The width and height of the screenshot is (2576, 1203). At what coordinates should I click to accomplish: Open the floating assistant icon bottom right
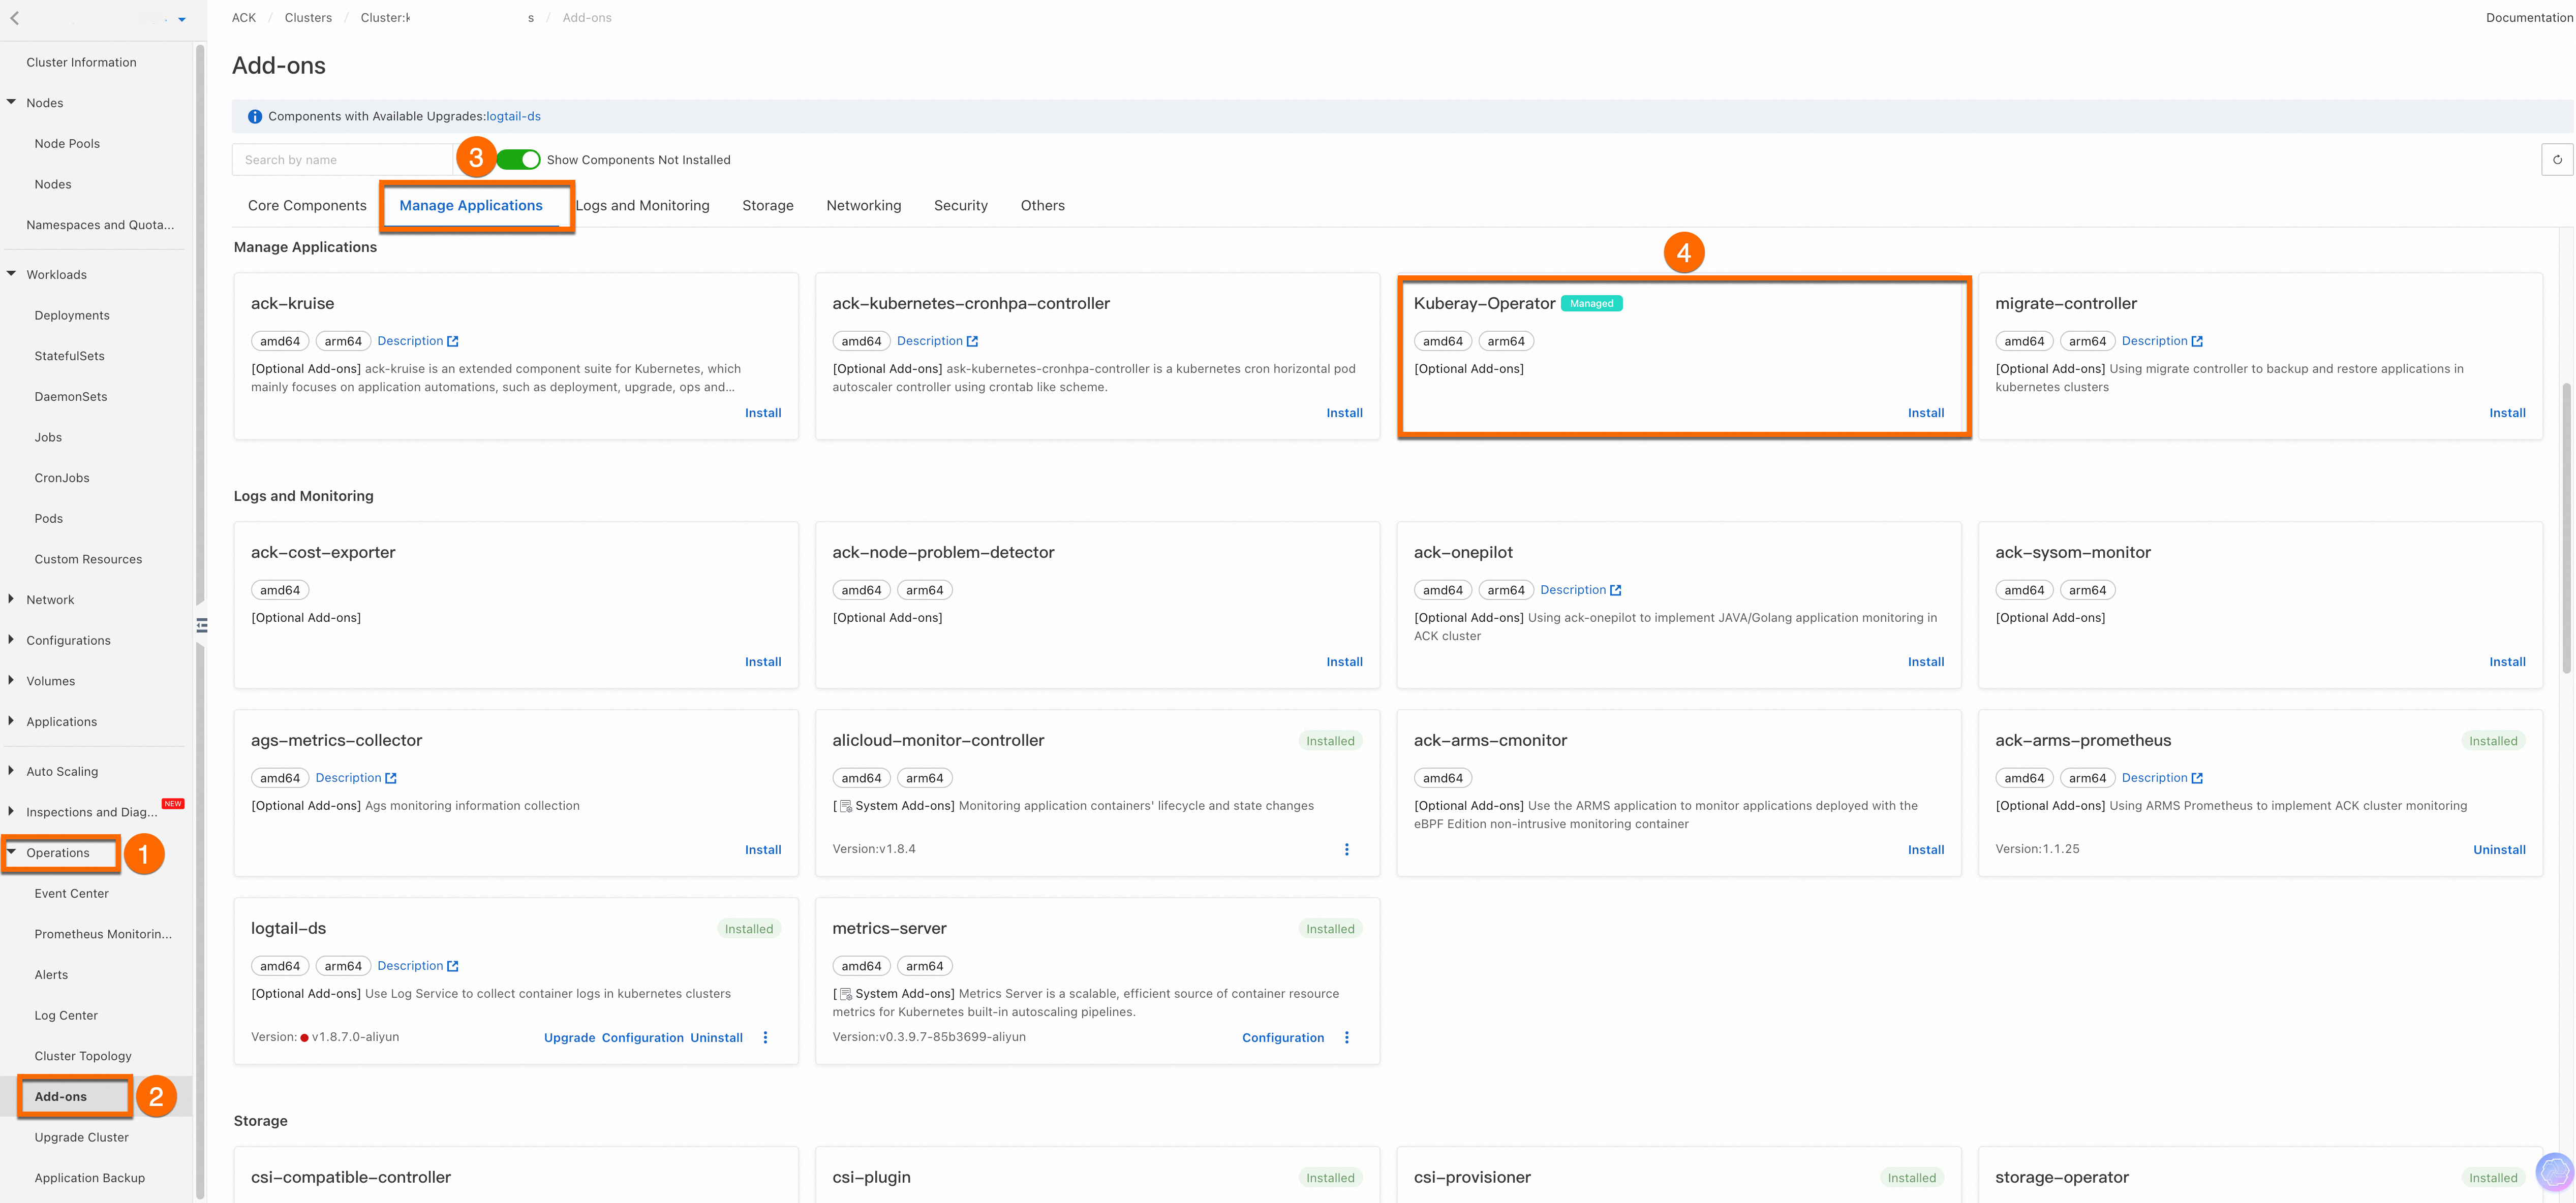(2554, 1171)
